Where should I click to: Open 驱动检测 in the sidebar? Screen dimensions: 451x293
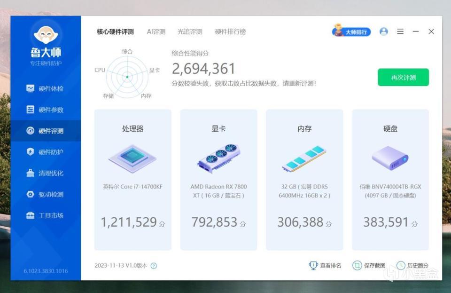pyautogui.click(x=46, y=194)
